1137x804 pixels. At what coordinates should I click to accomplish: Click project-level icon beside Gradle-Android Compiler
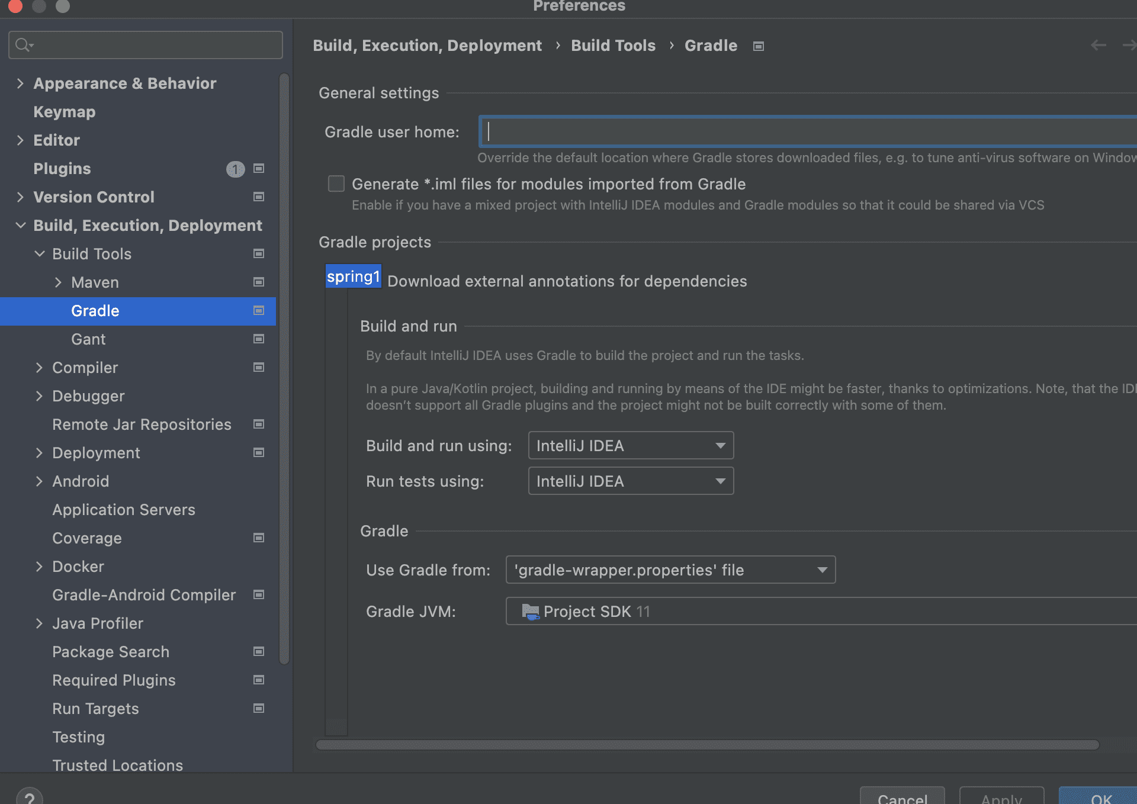[259, 595]
